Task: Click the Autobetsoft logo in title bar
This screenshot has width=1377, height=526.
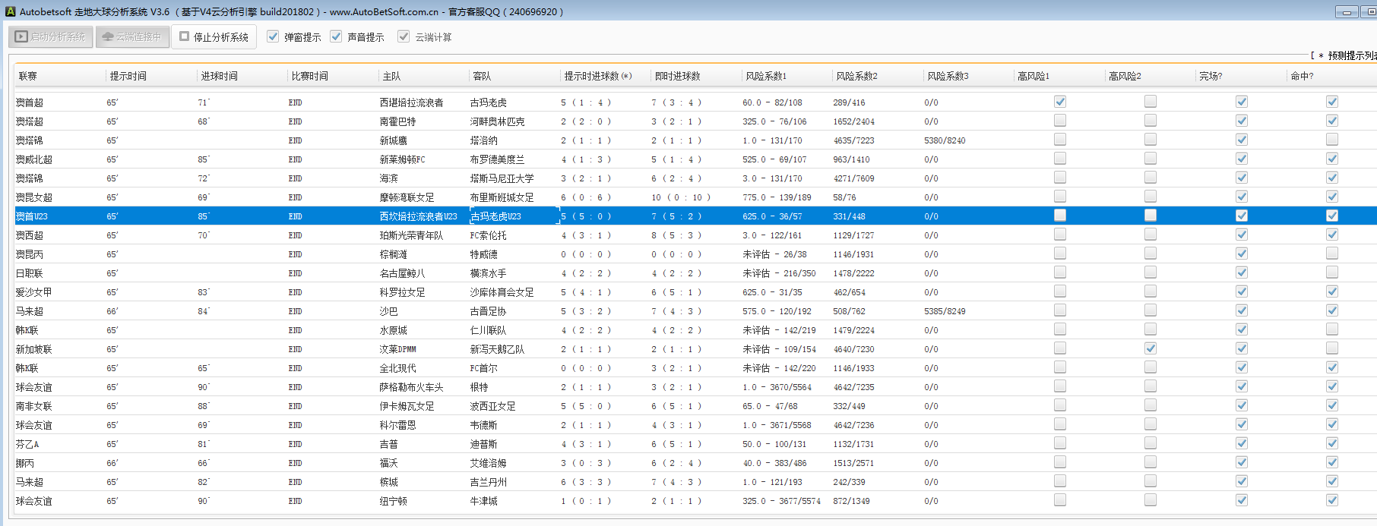Action: 10,11
